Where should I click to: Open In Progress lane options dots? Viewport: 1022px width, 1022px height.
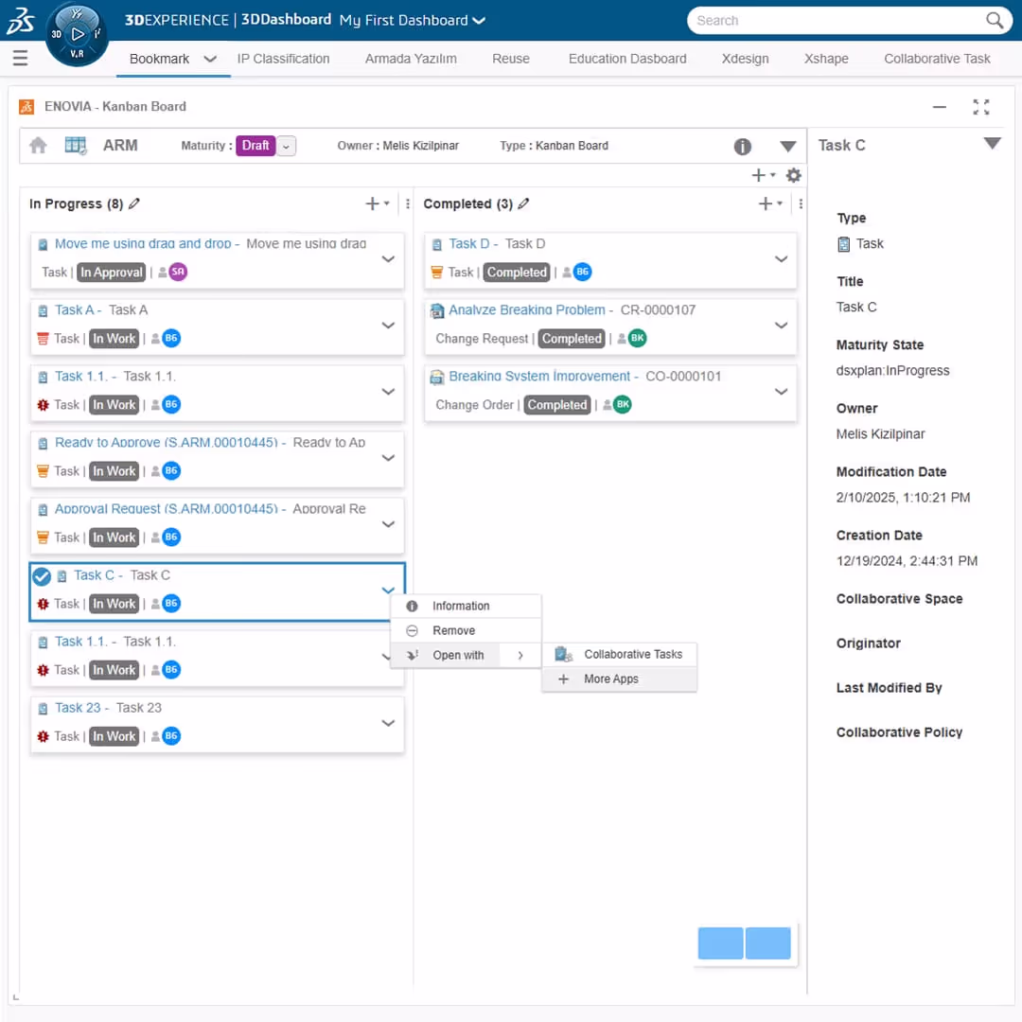coord(407,204)
